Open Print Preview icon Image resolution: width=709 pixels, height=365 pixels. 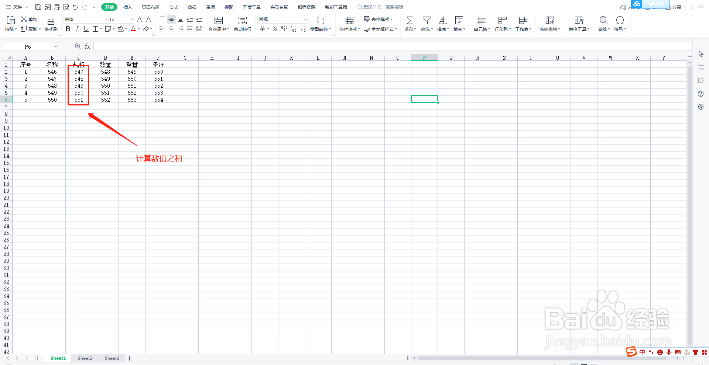66,7
